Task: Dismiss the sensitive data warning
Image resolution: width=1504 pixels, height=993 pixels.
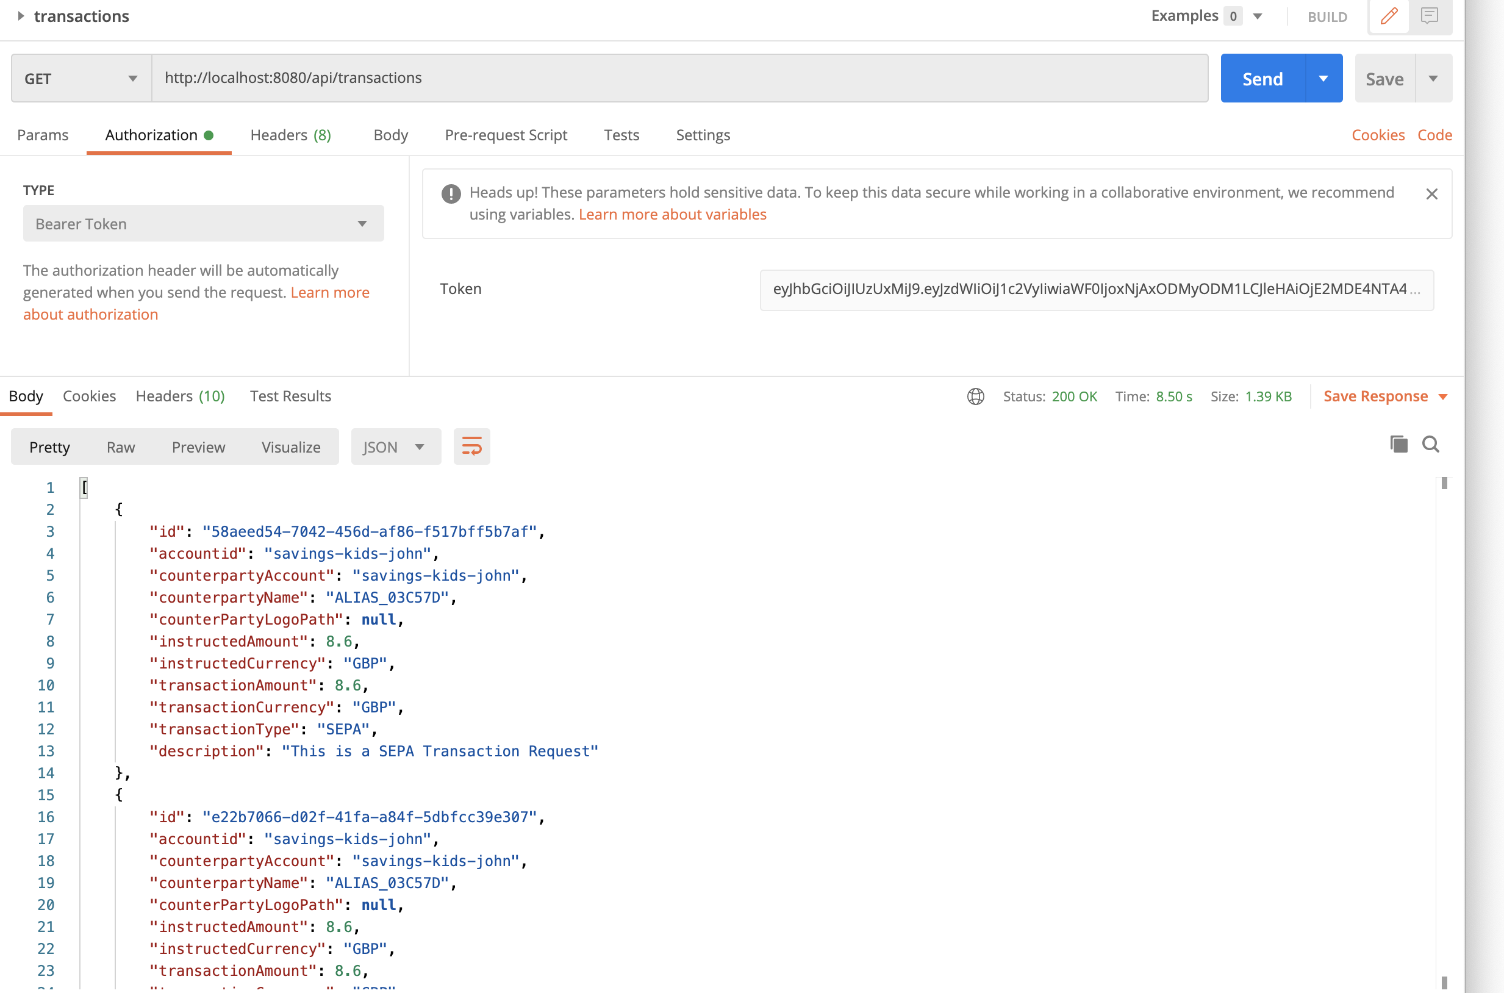Action: click(x=1432, y=194)
